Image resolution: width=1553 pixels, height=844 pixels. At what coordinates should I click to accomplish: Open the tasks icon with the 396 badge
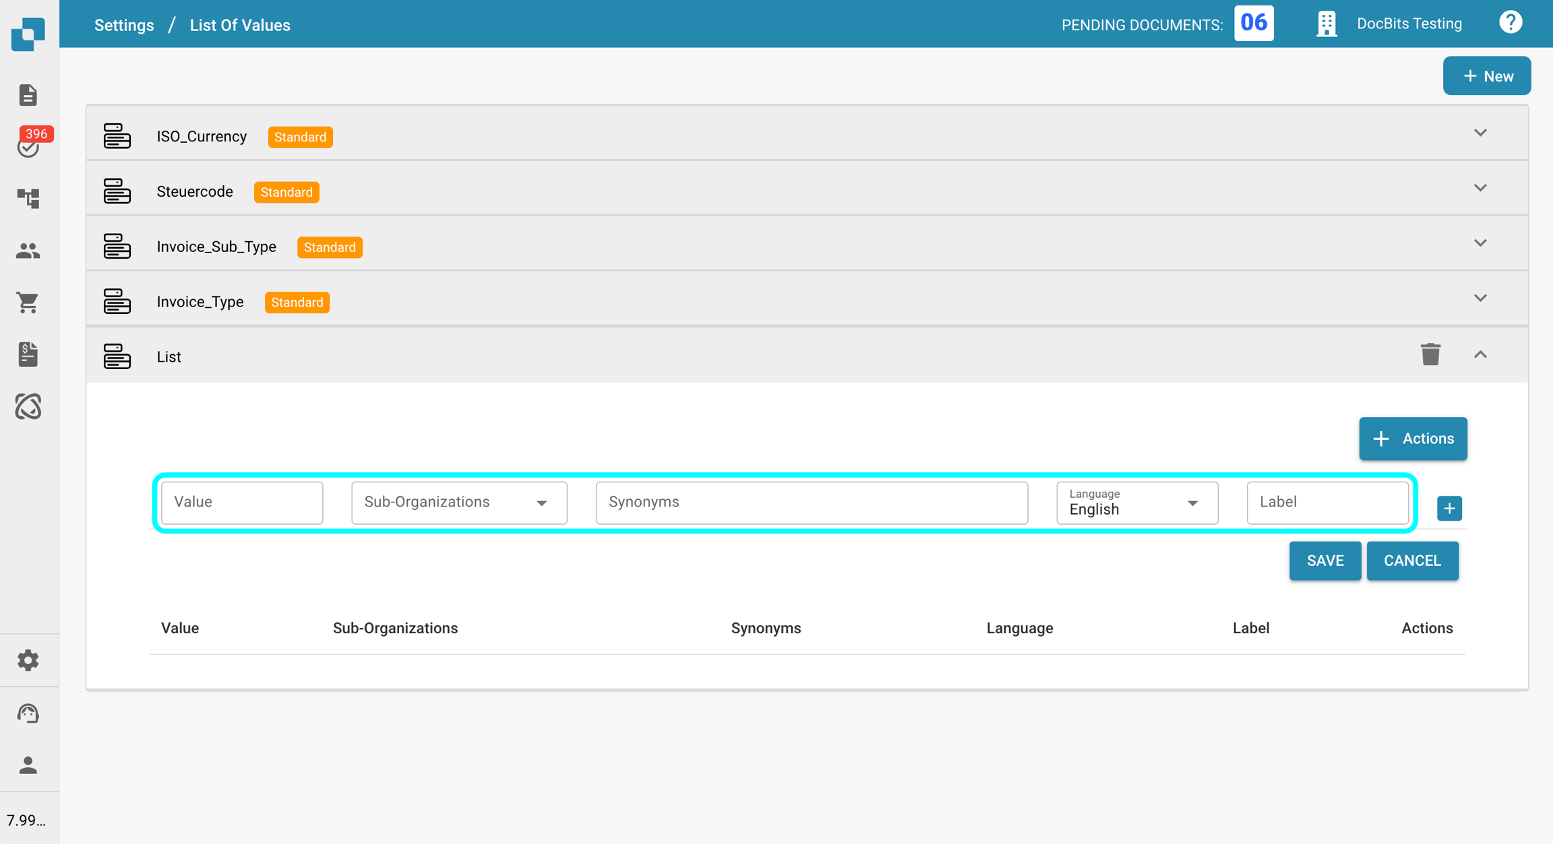28,145
